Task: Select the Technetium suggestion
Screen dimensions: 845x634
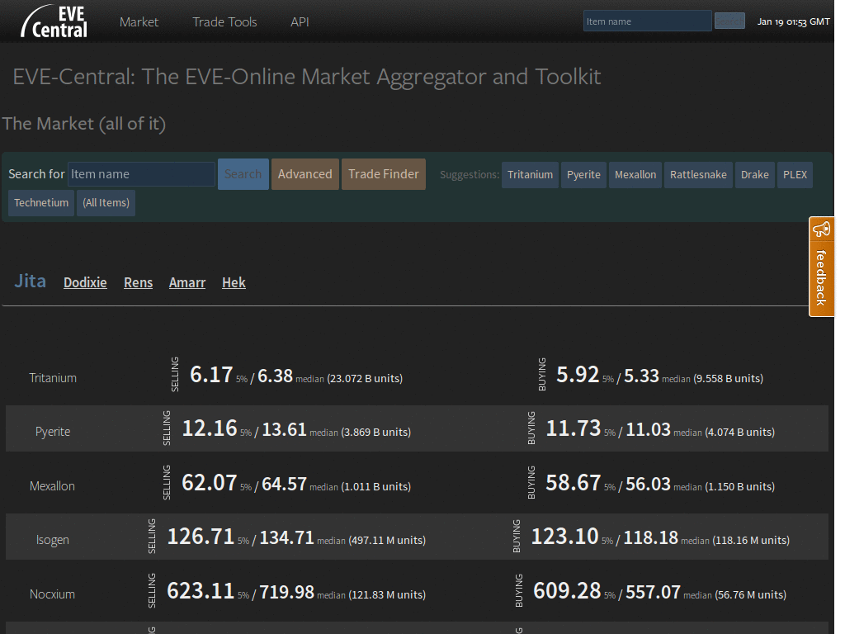Action: (41, 203)
